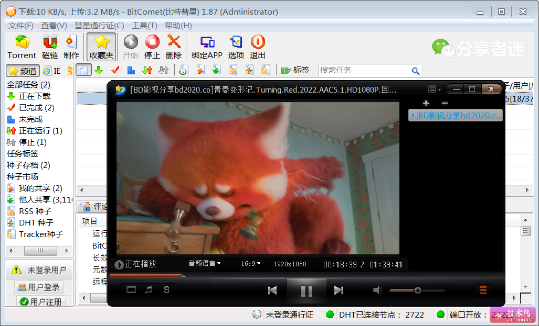Screen dimensions: 539x326
Task: Pause the video in the player
Action: tap(307, 291)
